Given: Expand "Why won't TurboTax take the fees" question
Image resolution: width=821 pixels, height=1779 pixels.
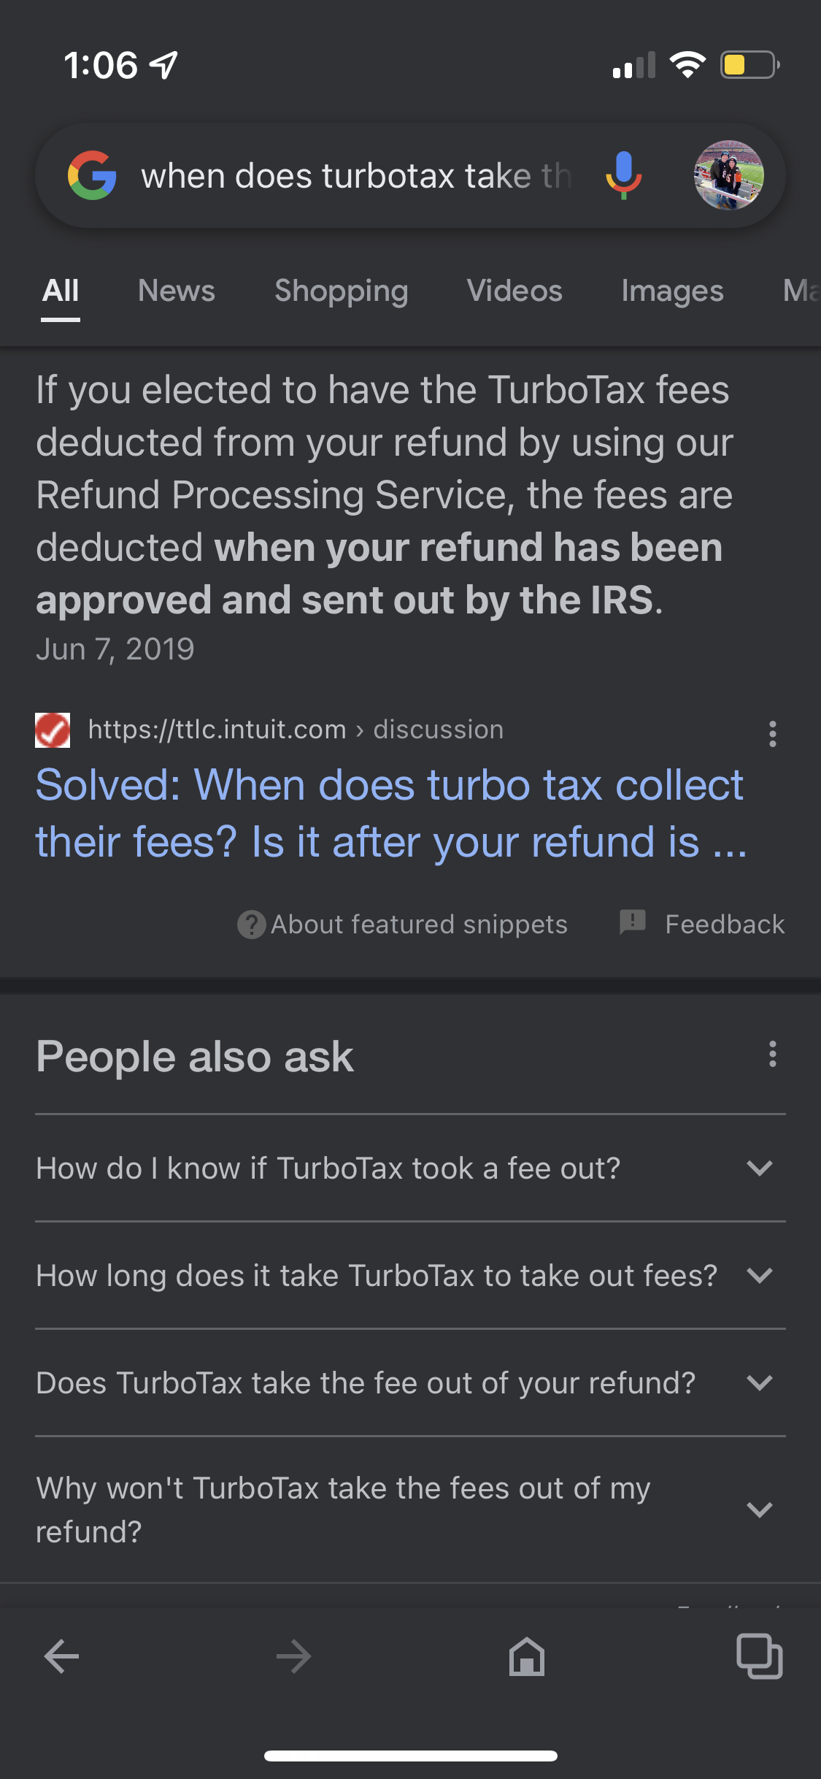Looking at the screenshot, I should click(x=759, y=1510).
